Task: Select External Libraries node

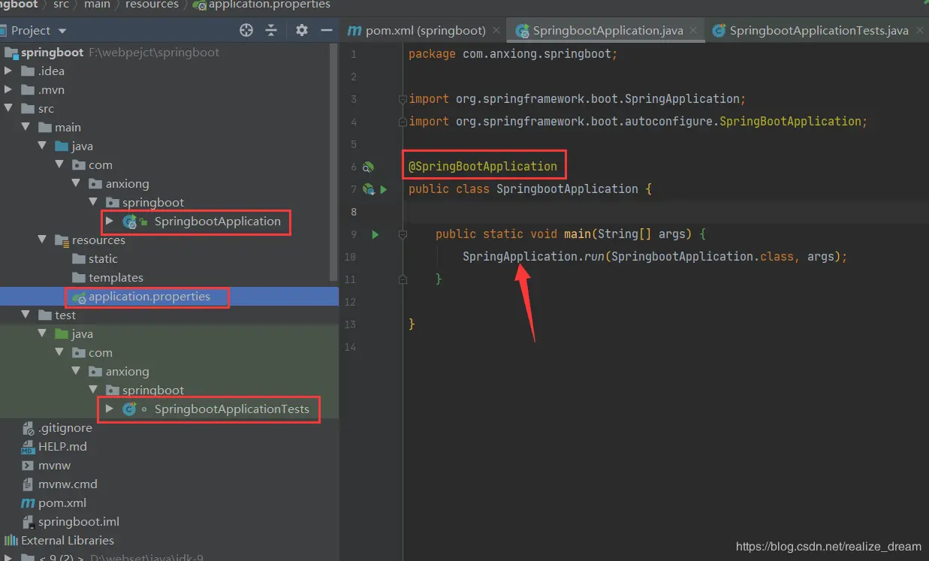Action: [x=68, y=541]
